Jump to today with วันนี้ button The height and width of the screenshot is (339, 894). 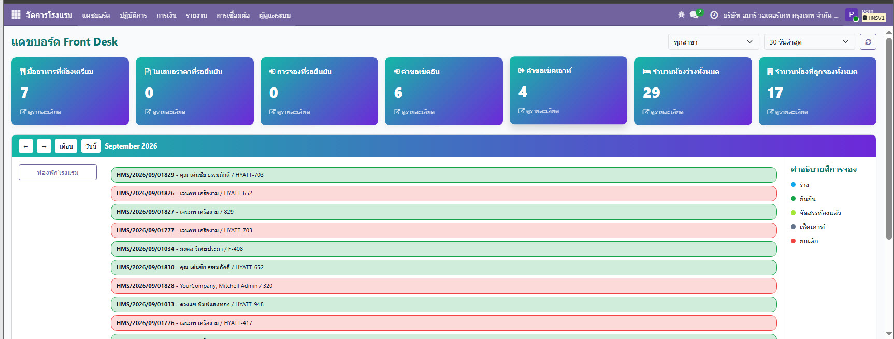tap(91, 146)
